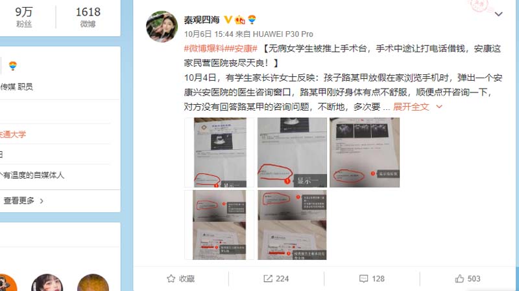Open the 9万 粉丝 followers tab

point(24,17)
